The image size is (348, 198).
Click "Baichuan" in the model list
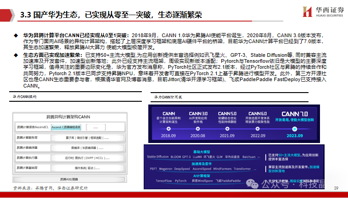coord(249,157)
